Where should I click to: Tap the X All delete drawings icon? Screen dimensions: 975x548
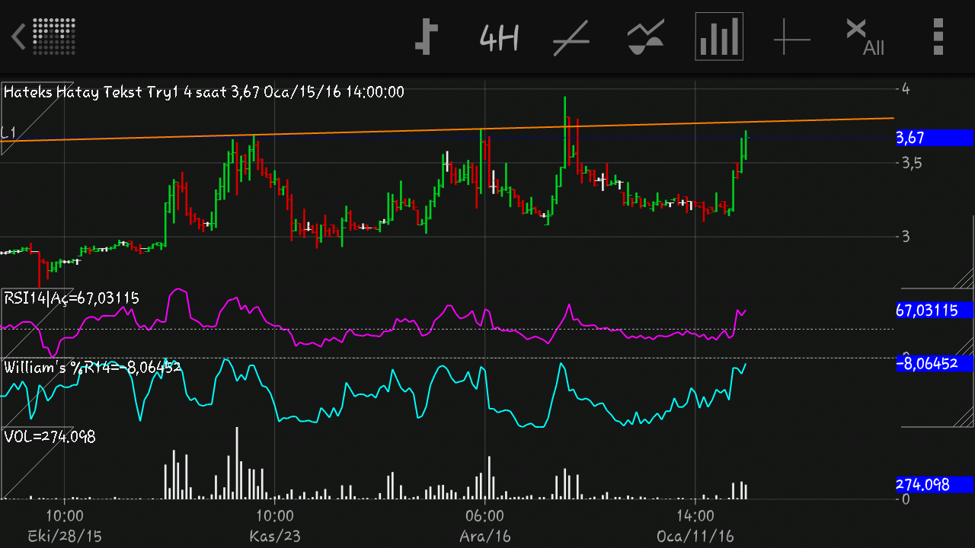coord(864,37)
